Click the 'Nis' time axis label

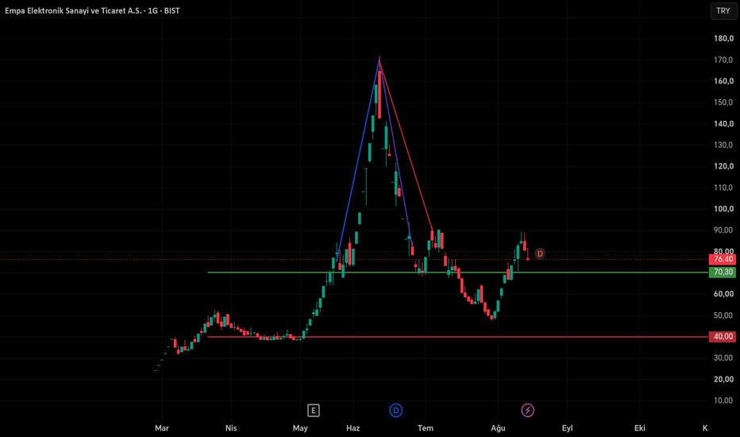coord(231,428)
